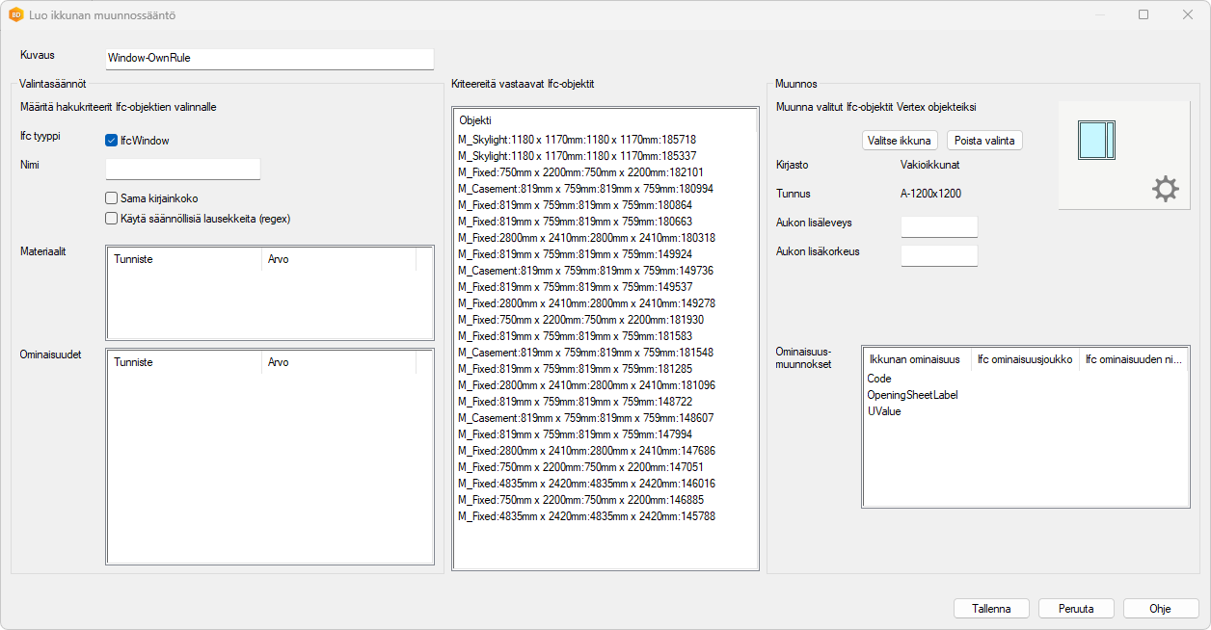This screenshot has width=1211, height=630.
Task: Click the Valitse ikkuna button
Action: [900, 141]
